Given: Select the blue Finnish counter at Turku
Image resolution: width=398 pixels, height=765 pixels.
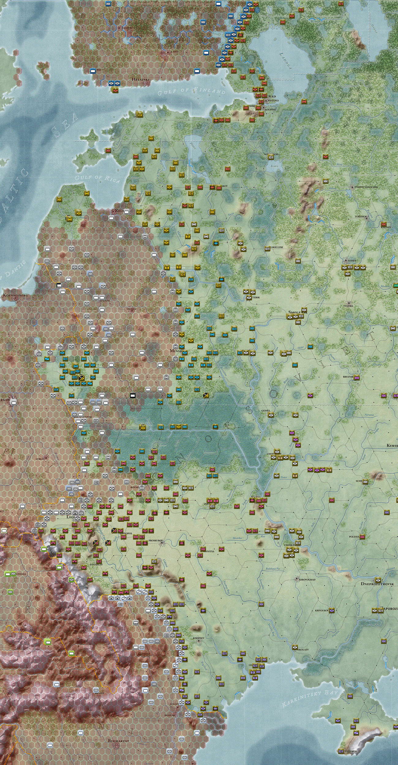Looking at the screenshot, I should click(93, 71).
